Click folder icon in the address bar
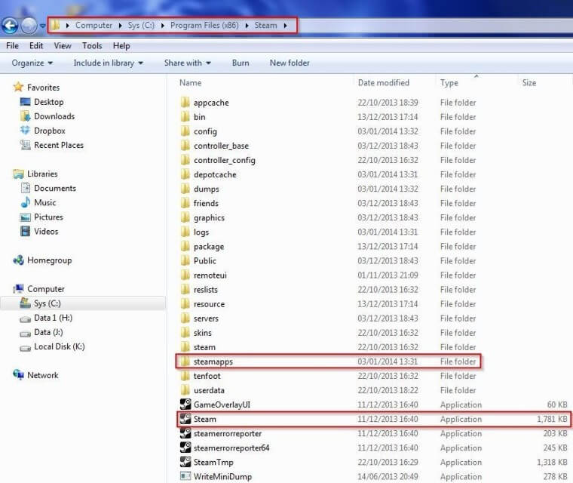The image size is (573, 483). tap(55, 25)
